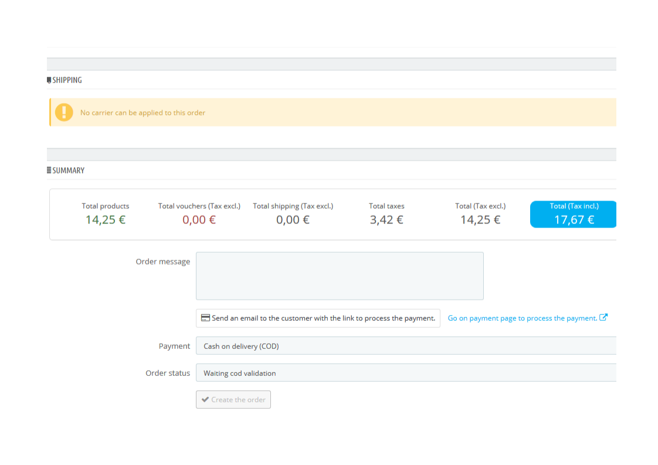Click the external link icon after payment link
Image resolution: width=658 pixels, height=465 pixels.
pos(603,317)
